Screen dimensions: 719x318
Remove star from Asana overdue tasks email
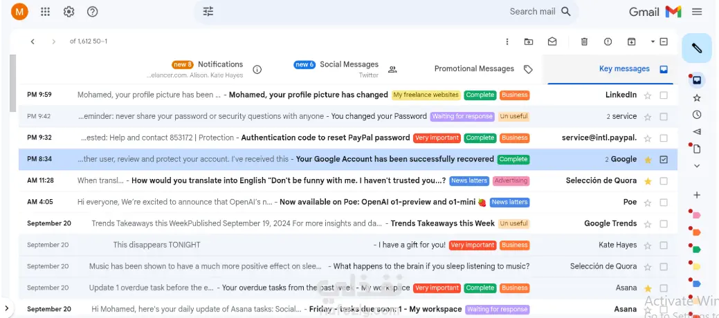[x=648, y=288]
